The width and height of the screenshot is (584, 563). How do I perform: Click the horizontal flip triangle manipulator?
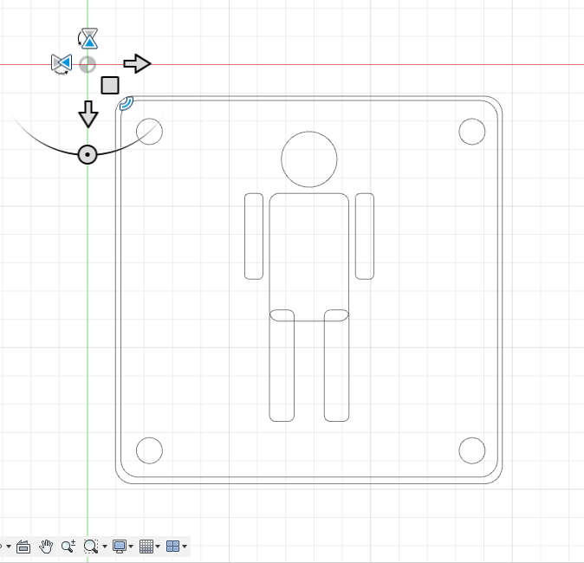pos(61,63)
